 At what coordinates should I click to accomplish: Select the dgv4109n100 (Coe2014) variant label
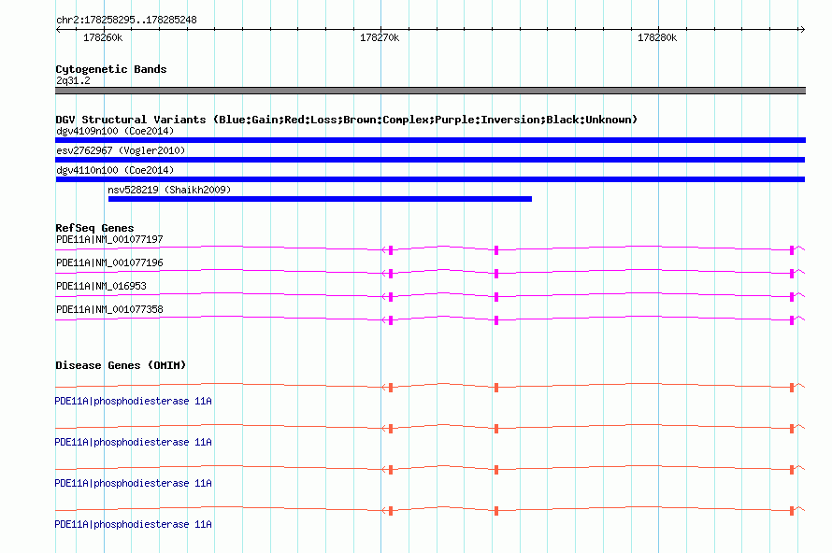(115, 131)
